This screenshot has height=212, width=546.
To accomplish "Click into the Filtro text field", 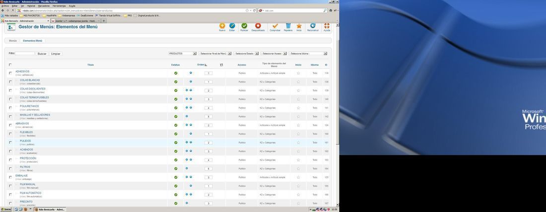I will [25, 54].
